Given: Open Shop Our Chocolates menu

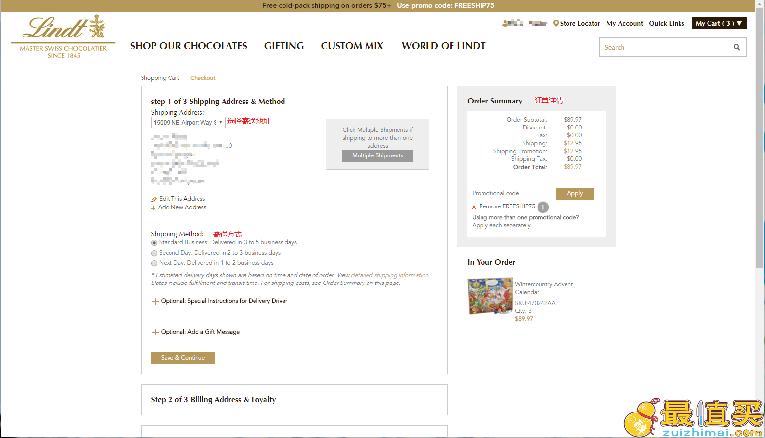Looking at the screenshot, I should [189, 46].
